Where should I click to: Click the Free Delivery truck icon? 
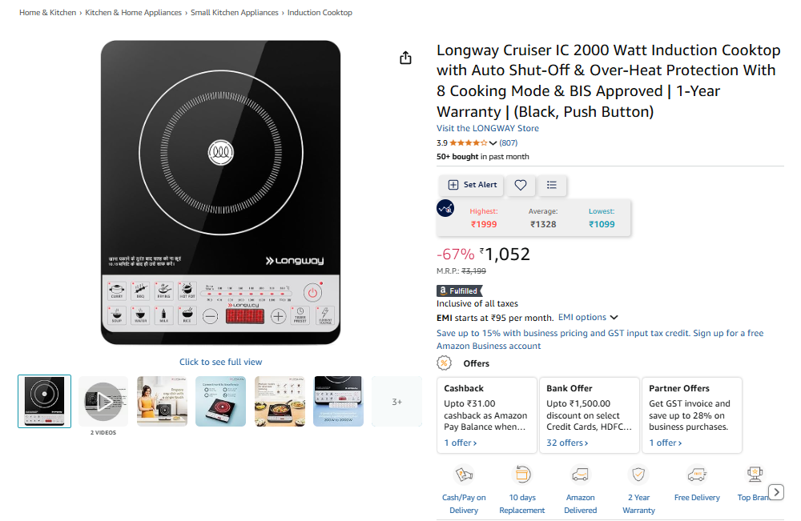[x=697, y=475]
